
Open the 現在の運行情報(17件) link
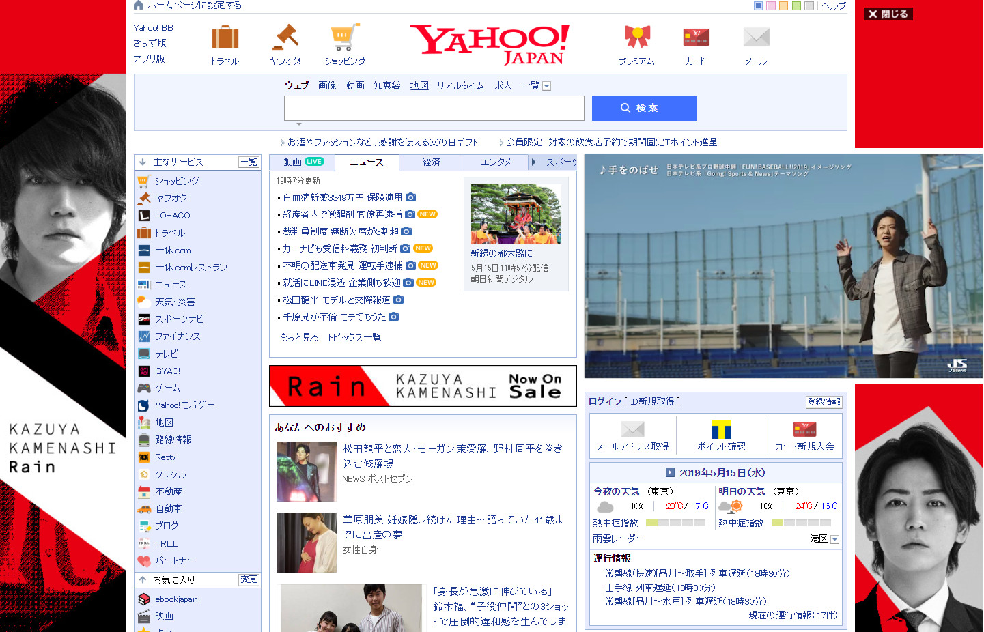click(x=793, y=615)
